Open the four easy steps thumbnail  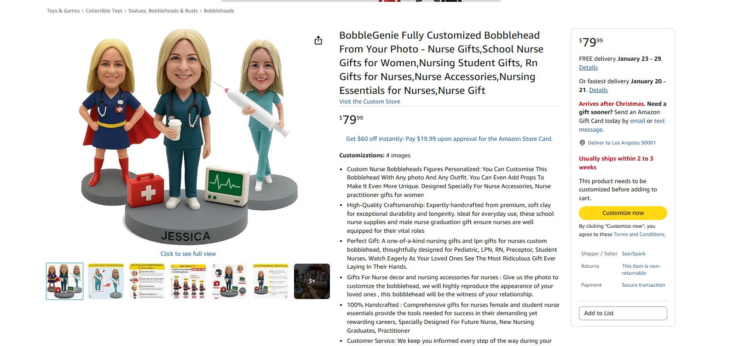point(147,281)
